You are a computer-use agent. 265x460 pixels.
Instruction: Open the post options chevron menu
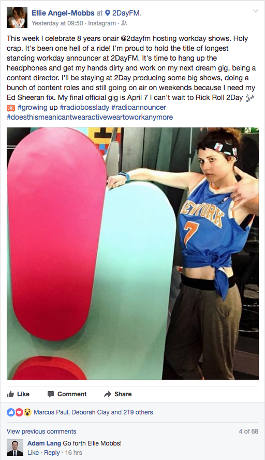point(256,11)
